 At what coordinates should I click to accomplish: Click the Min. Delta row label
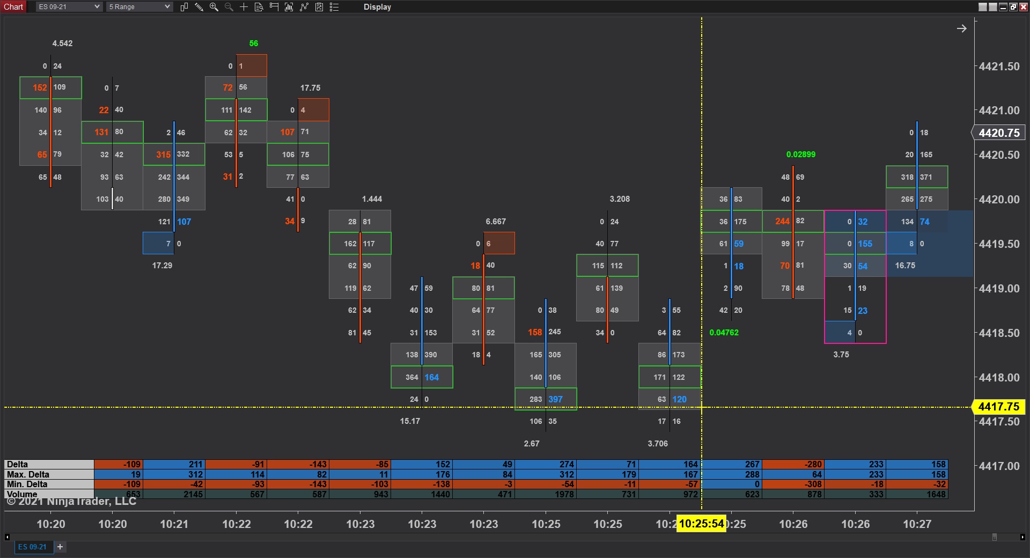(x=49, y=484)
